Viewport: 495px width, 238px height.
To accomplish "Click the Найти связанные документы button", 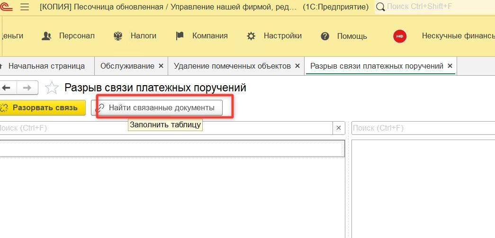I will (157, 108).
